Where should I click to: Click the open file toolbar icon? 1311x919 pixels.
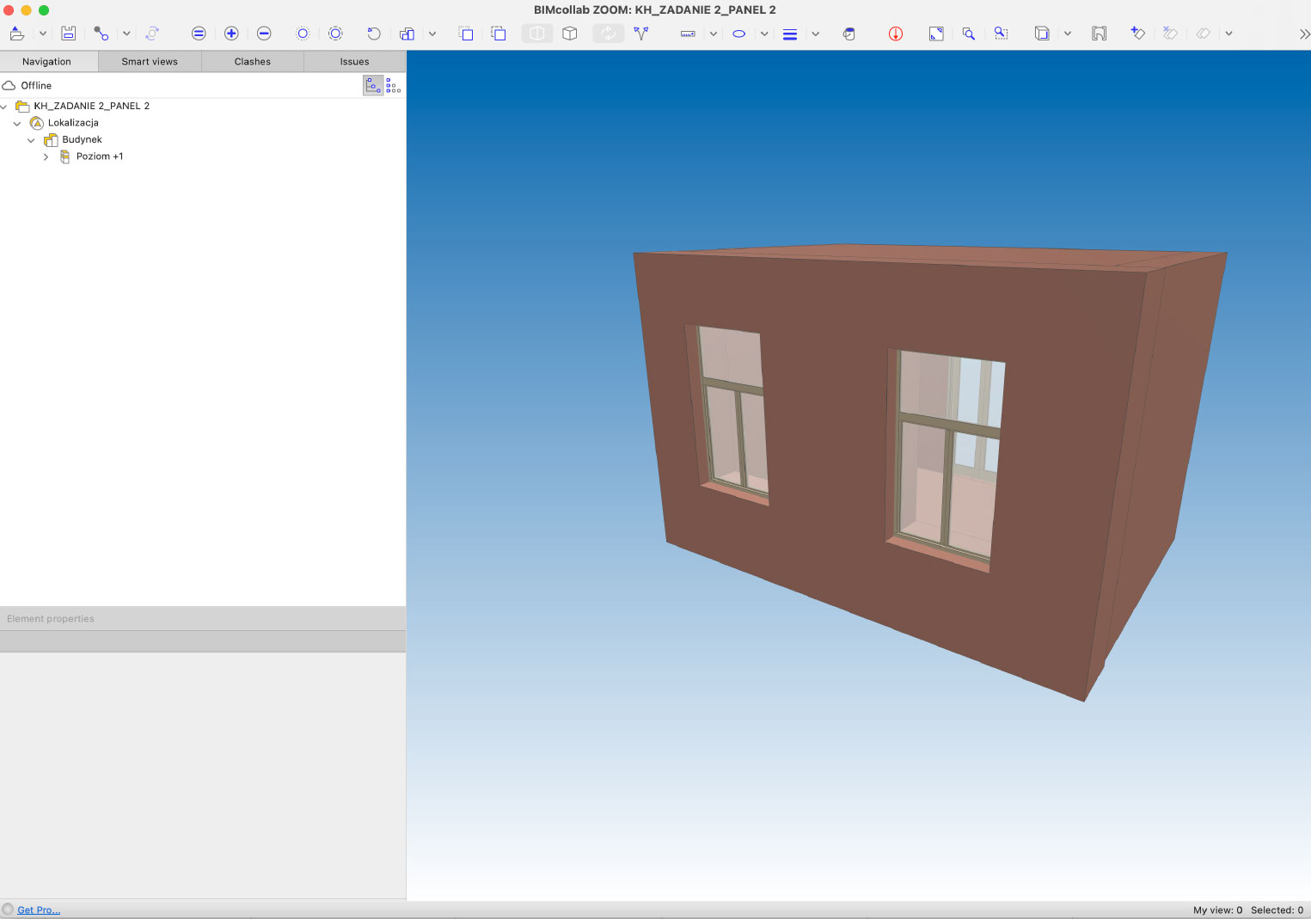17,34
